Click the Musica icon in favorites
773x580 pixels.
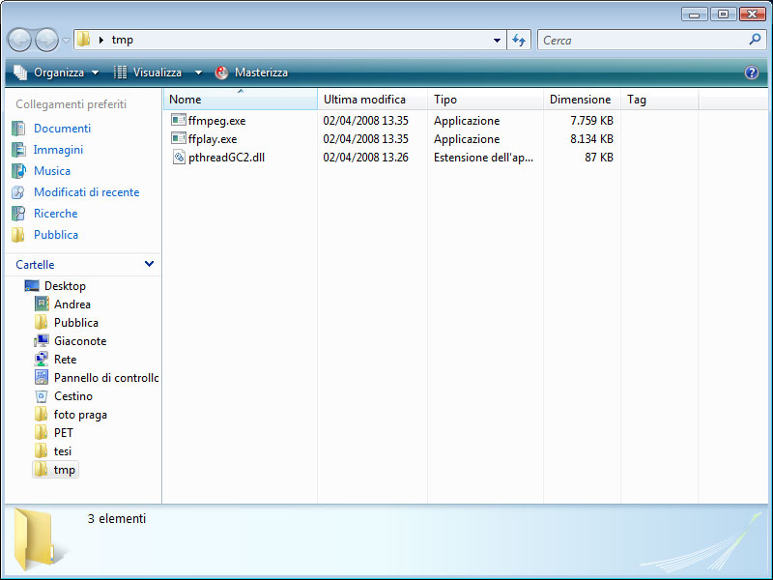point(18,171)
